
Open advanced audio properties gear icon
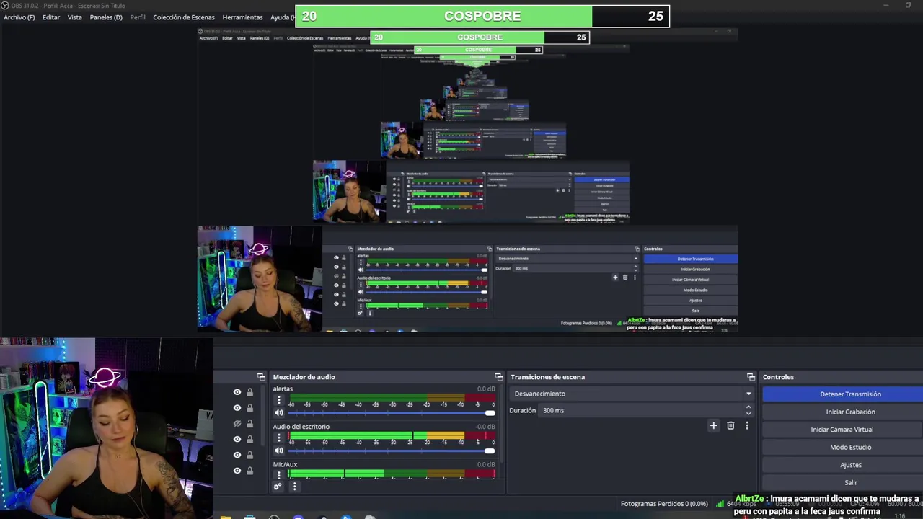278,487
